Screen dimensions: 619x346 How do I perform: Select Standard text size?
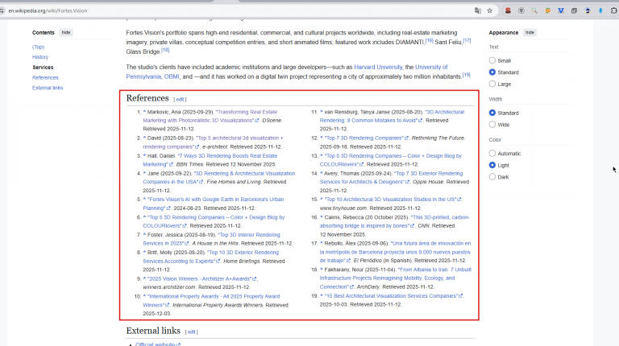[492, 72]
